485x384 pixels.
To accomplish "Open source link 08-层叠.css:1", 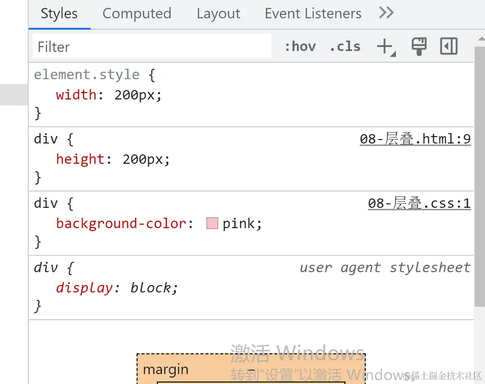I will pyautogui.click(x=419, y=203).
